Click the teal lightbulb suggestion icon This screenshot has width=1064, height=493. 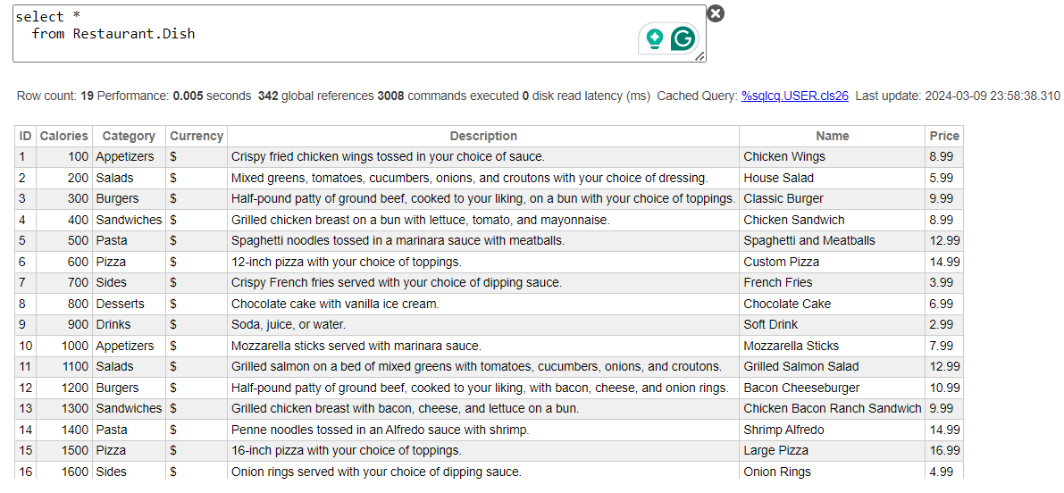coord(655,38)
